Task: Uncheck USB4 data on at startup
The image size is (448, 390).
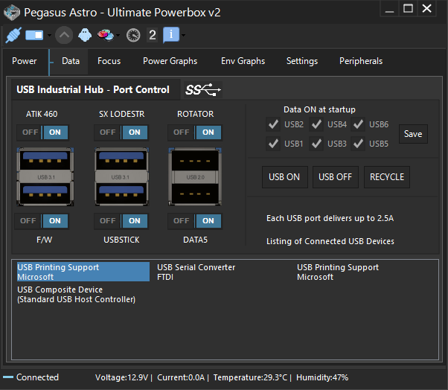Action: click(x=316, y=124)
